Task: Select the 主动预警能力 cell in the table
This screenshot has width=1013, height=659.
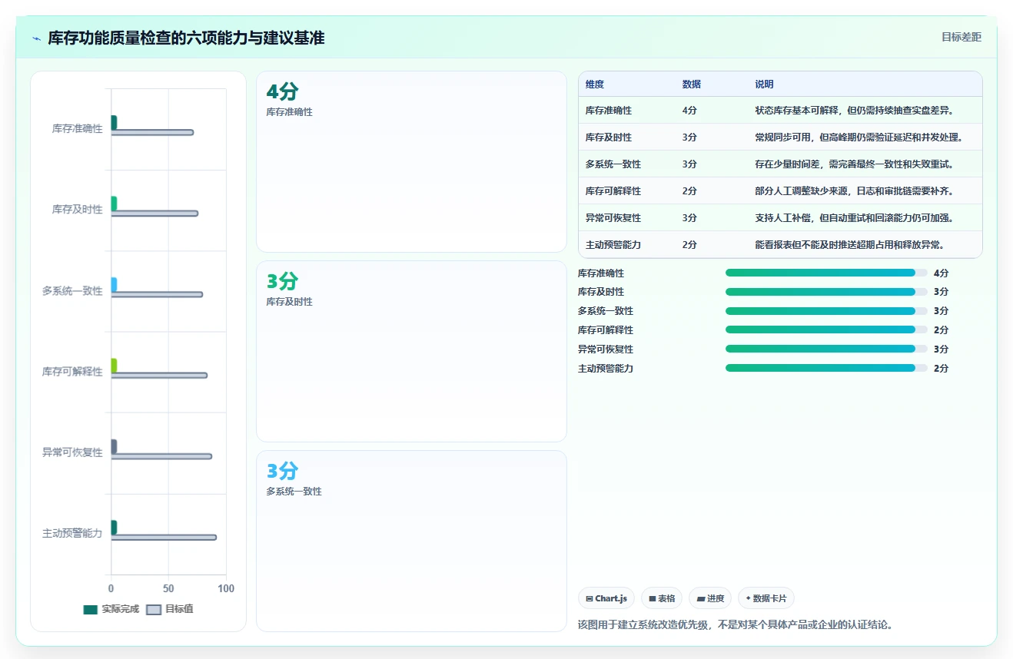Action: (x=613, y=245)
